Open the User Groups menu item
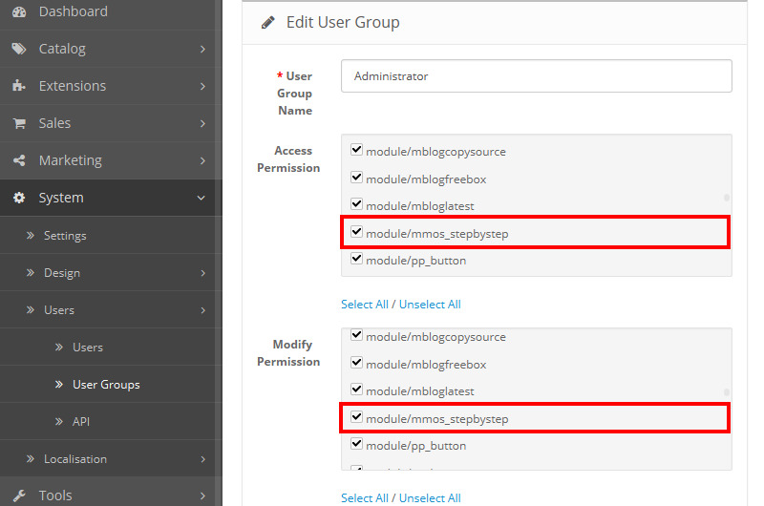This screenshot has height=506, width=764. click(106, 385)
